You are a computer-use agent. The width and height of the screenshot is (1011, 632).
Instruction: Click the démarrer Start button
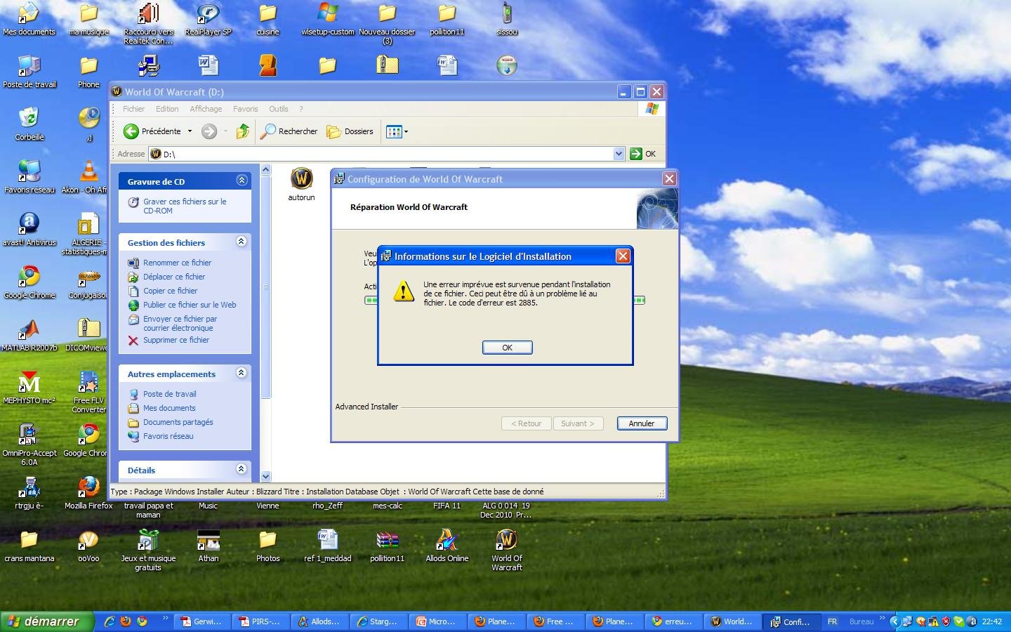point(46,621)
